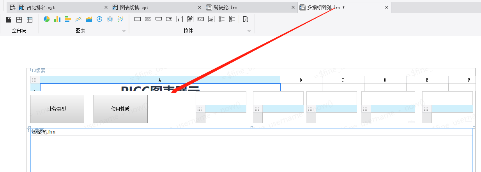Screen dimensions: 481x172
Task: Select the label widget icon
Action: [x=148, y=19]
